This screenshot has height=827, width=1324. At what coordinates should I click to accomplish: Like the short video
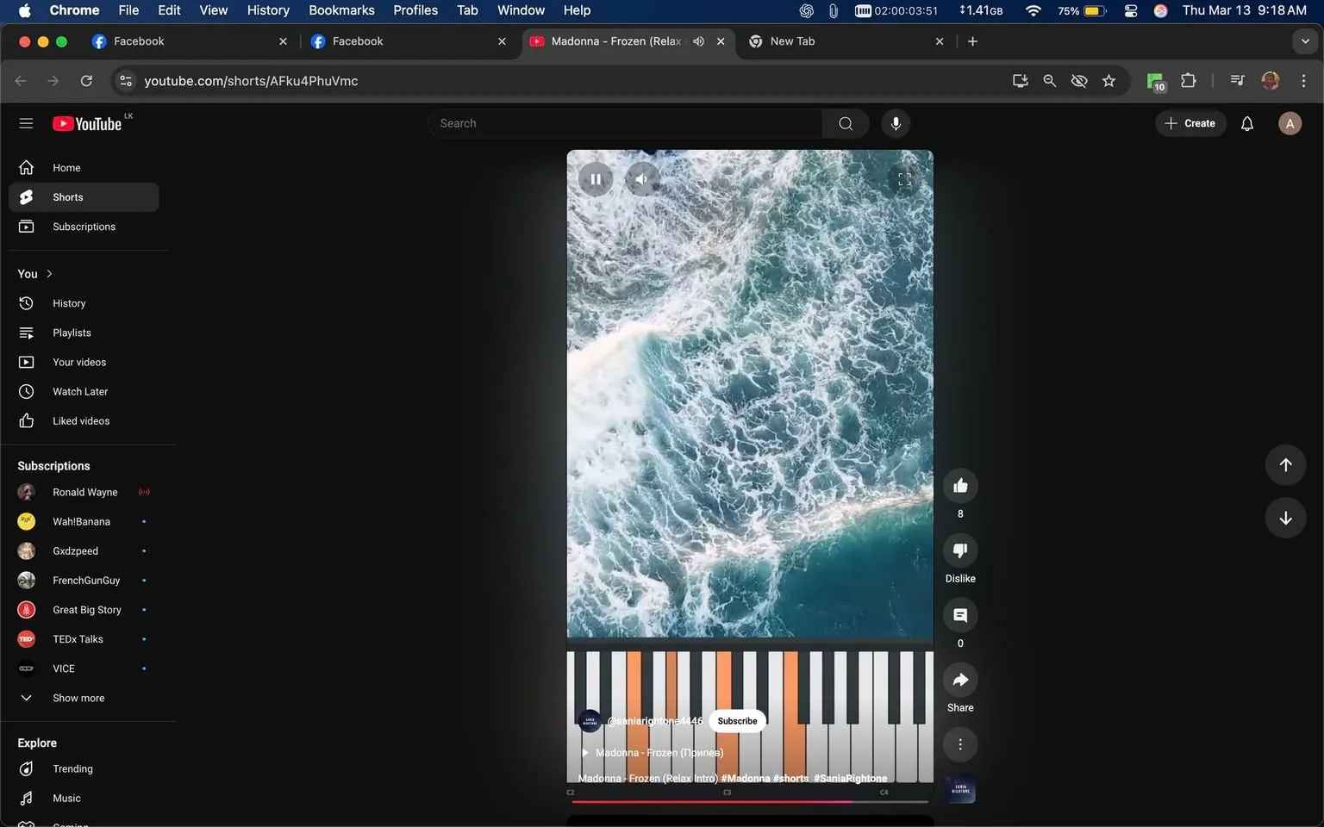959,485
